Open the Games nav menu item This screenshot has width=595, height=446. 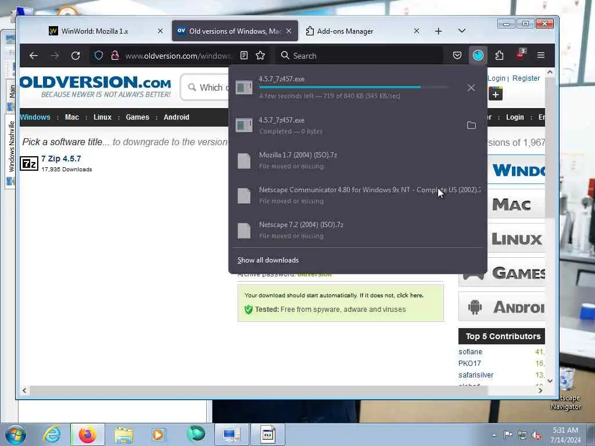point(137,117)
